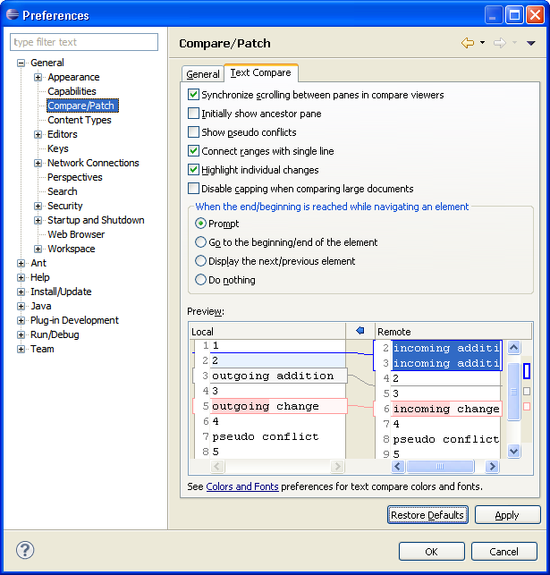Click the back navigation arrow icon
Screen dimensions: 550x575
point(468,43)
